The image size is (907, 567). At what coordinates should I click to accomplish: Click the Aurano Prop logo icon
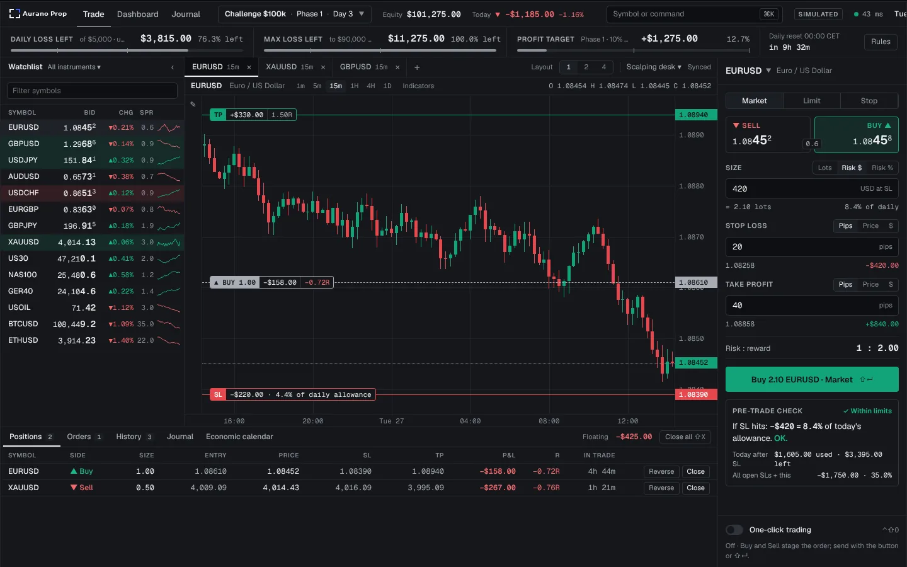[x=14, y=13]
